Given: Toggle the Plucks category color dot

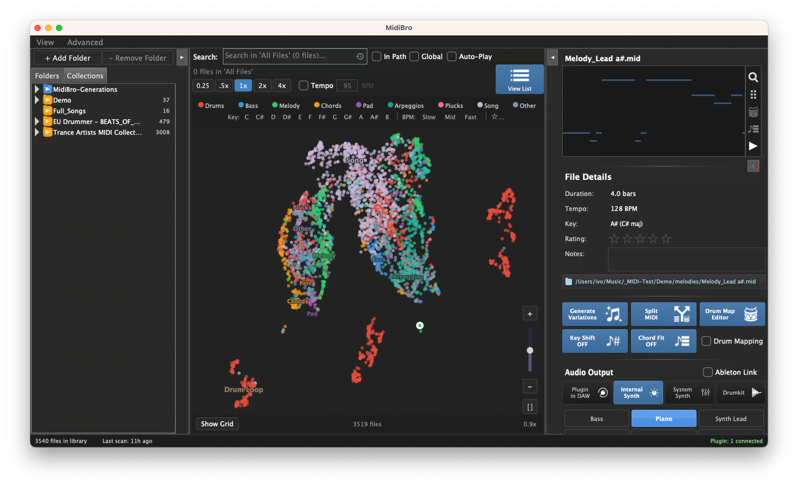Looking at the screenshot, I should [441, 105].
